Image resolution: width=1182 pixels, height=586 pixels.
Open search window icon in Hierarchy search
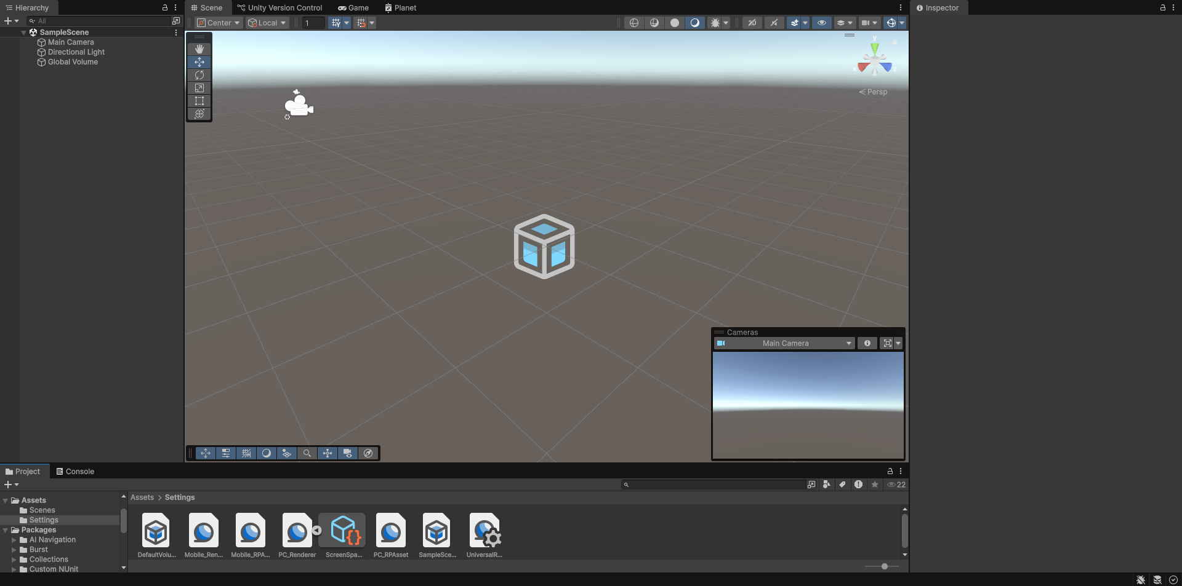(176, 21)
